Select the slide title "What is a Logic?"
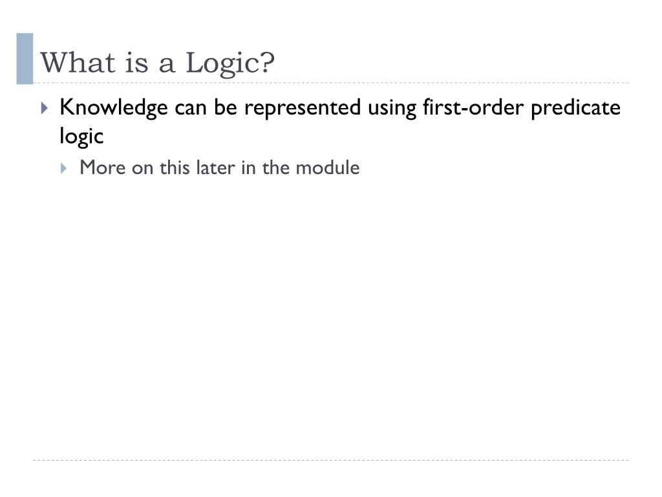662x497 pixels. [157, 63]
